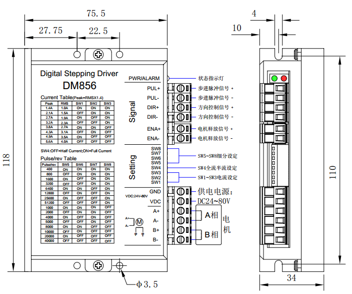This screenshot has width=352, height=294.
Task: Click the PUL+ screw terminal
Action: pos(180,89)
